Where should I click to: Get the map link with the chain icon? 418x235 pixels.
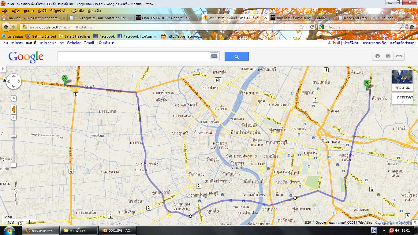(399, 56)
